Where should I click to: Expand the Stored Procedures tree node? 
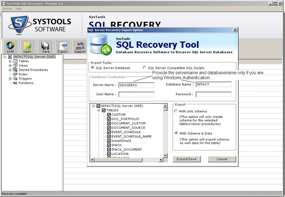coord(10,70)
